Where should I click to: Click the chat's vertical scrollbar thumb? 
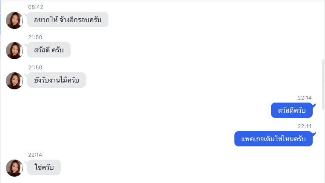323,84
